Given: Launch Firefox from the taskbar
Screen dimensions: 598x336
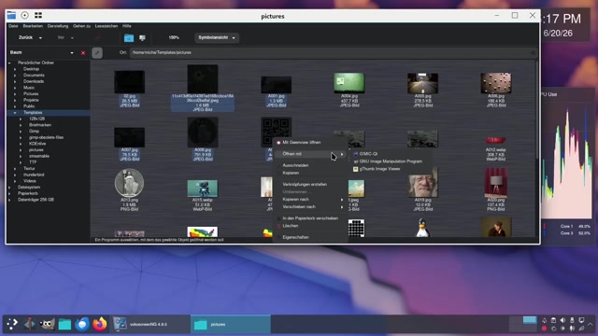Looking at the screenshot, I should 100,324.
